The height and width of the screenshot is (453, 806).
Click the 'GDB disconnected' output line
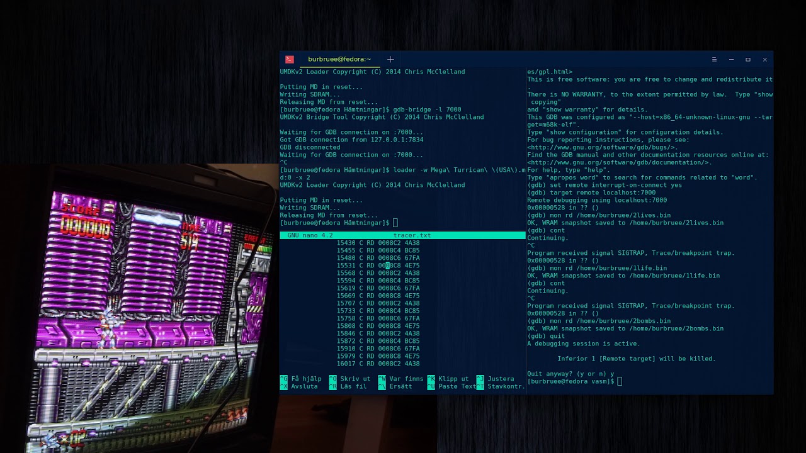tap(310, 147)
